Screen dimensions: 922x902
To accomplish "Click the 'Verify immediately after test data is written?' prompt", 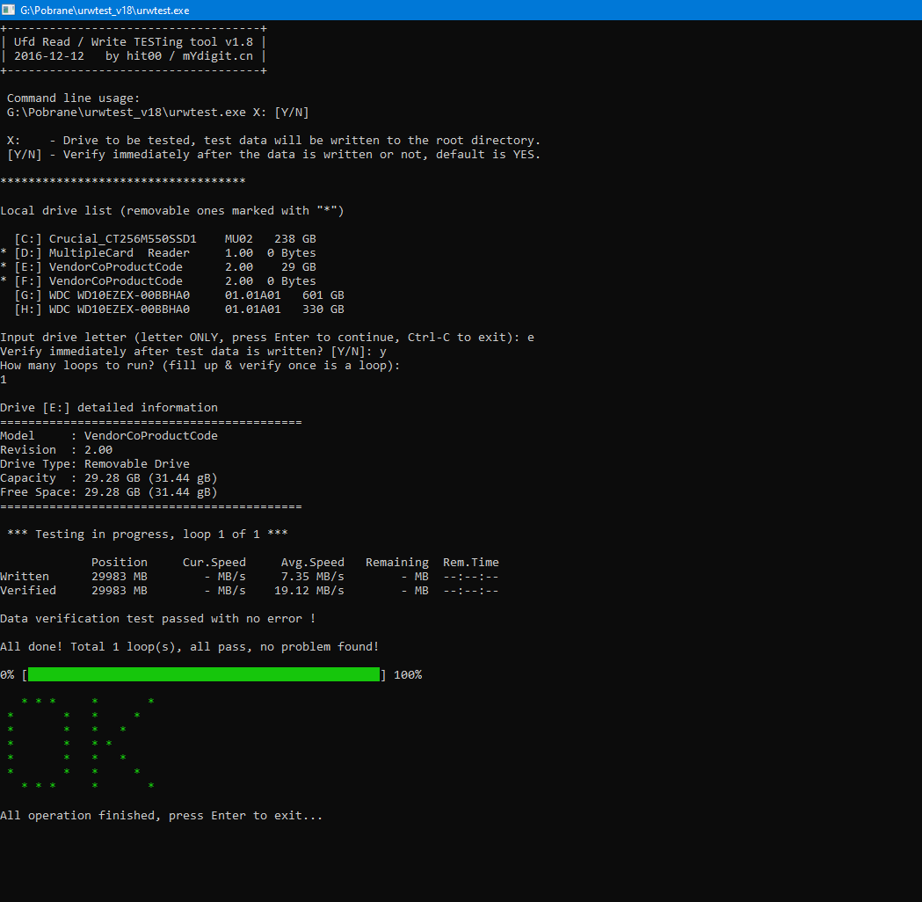I will click(x=193, y=352).
